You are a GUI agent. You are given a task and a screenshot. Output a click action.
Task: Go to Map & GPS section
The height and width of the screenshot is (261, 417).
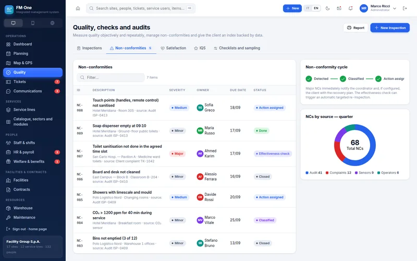coord(33,63)
